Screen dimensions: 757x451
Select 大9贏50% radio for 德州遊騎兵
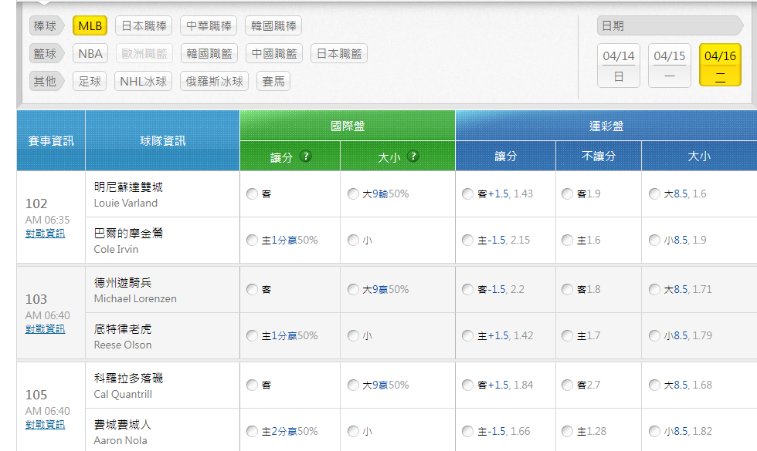click(354, 289)
